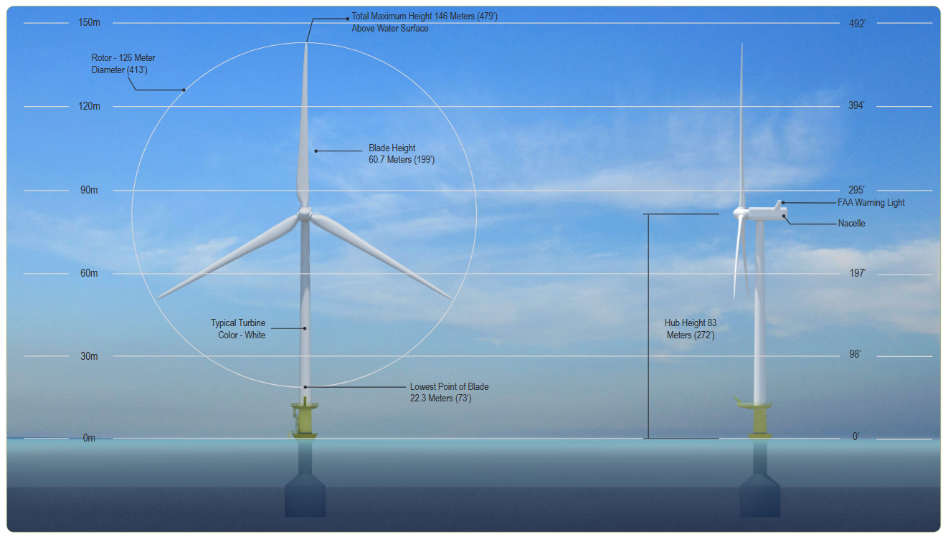Click the "Nacelle" text label
The width and height of the screenshot is (948, 539).
tap(851, 224)
